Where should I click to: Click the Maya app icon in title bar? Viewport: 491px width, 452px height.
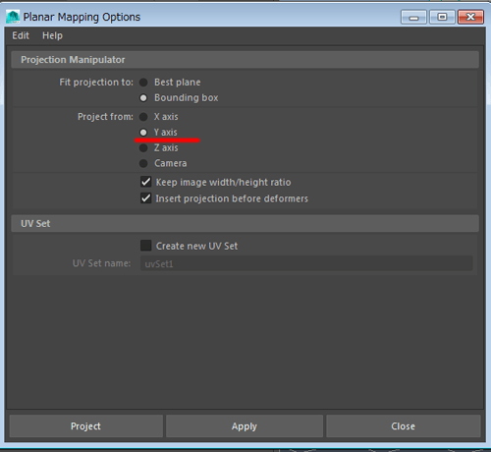point(13,17)
